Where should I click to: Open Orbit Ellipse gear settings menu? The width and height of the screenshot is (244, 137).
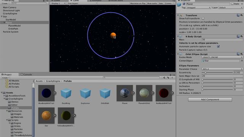241,54
